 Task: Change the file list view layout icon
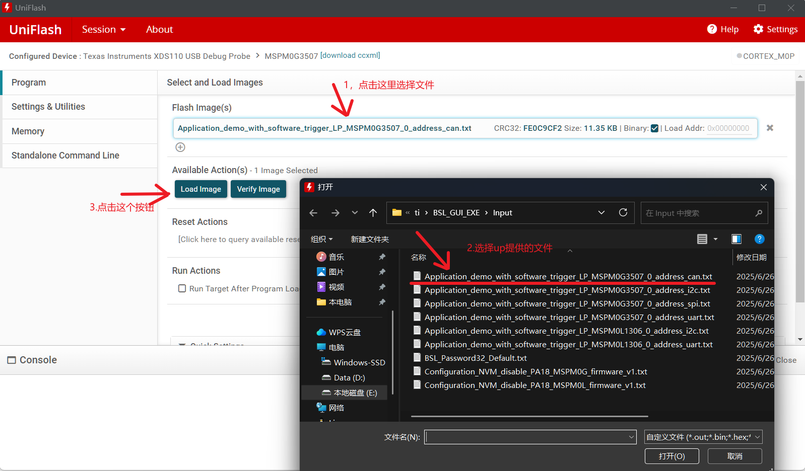tap(702, 239)
